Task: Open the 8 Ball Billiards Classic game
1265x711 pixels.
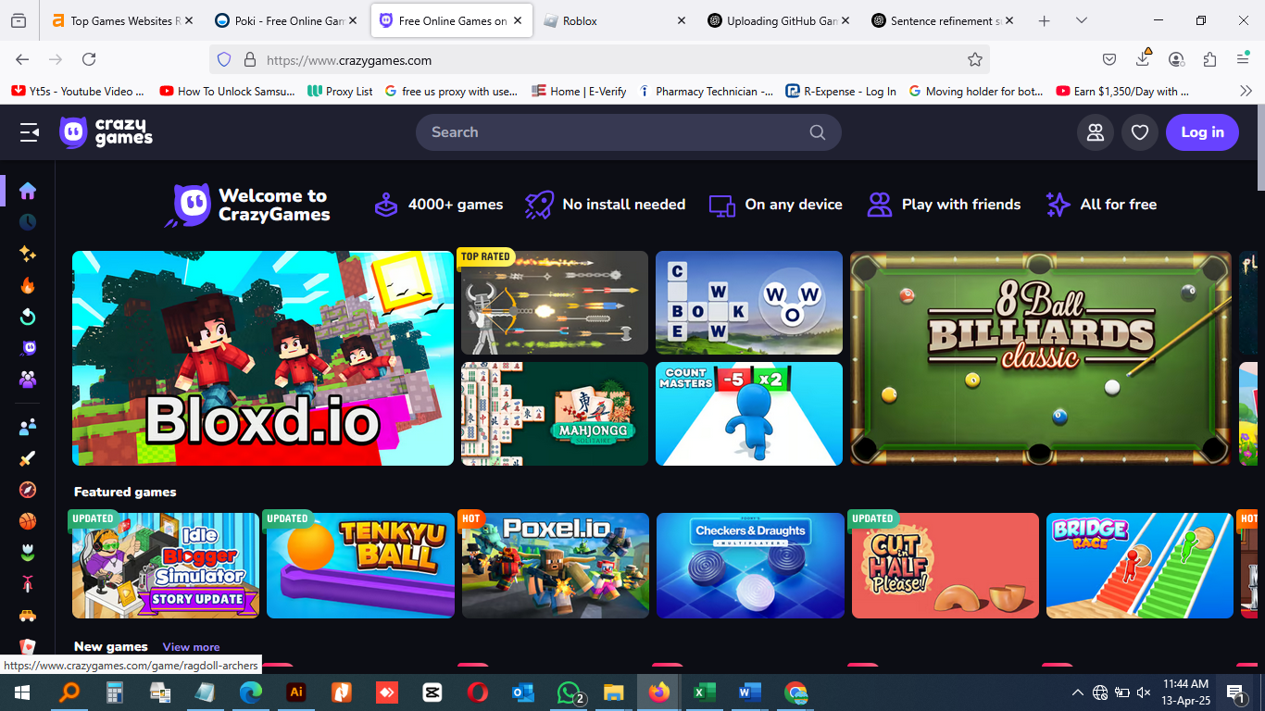Action: (x=1041, y=358)
